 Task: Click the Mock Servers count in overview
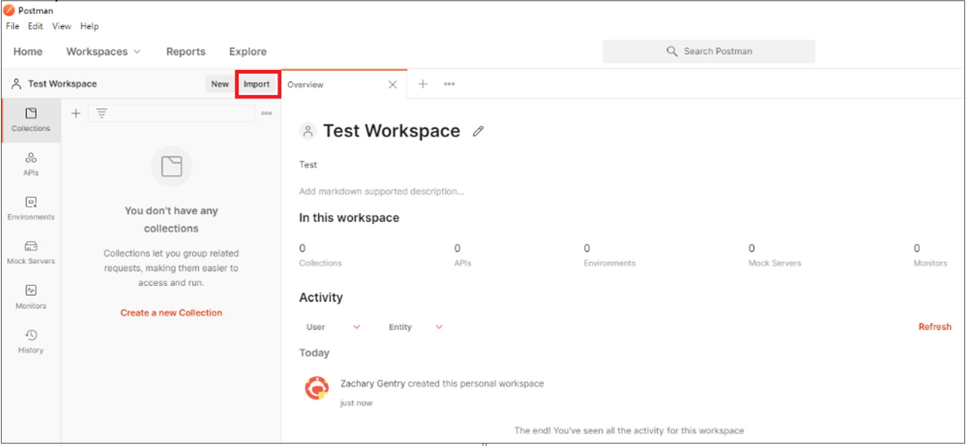point(774,255)
